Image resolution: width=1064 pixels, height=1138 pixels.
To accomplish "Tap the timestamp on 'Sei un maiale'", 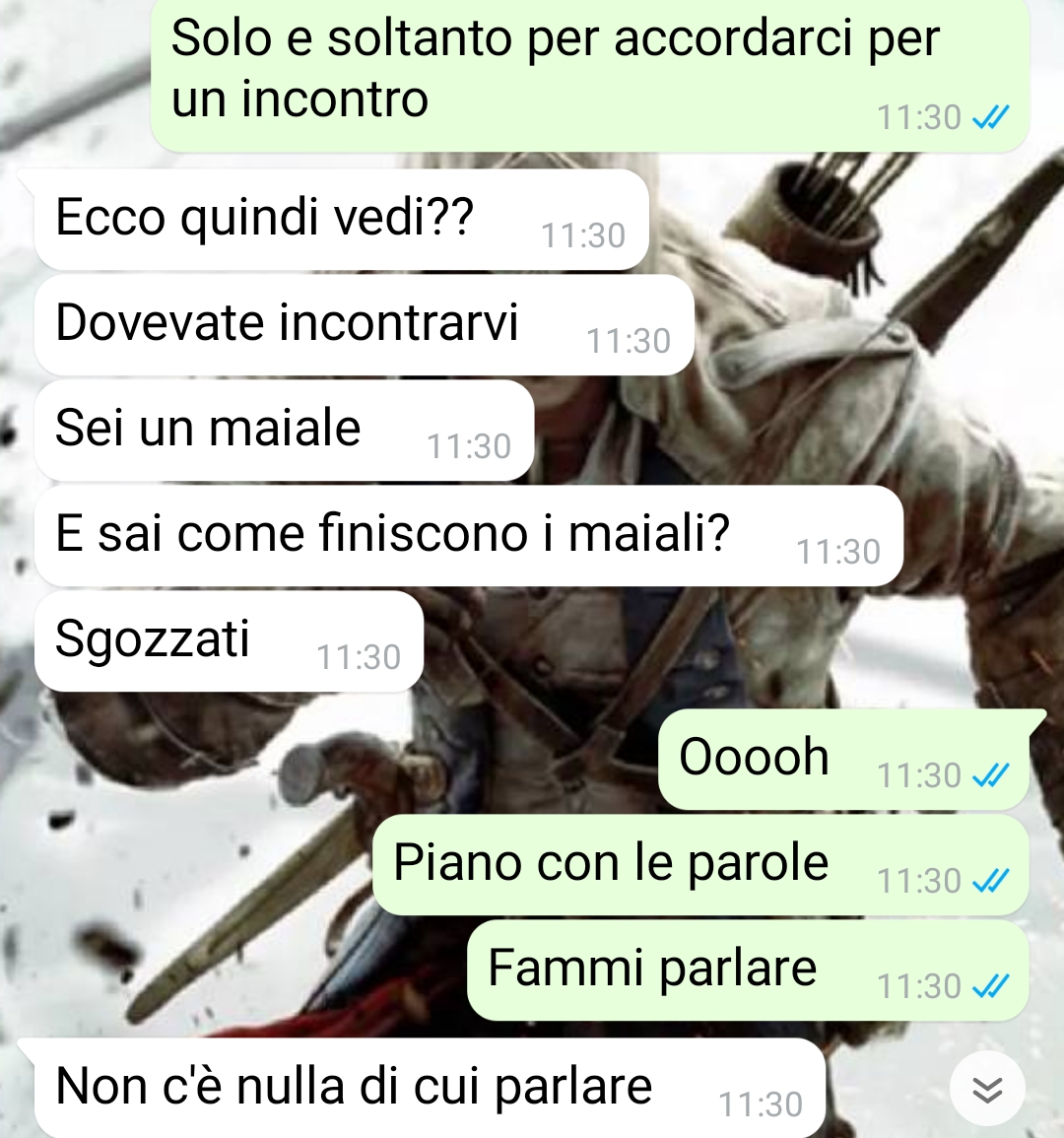I will pos(469,446).
